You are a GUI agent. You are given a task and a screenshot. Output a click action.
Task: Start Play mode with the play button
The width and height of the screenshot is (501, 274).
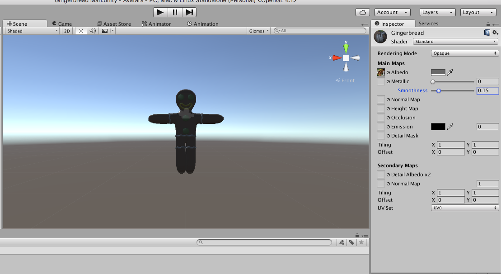click(160, 12)
